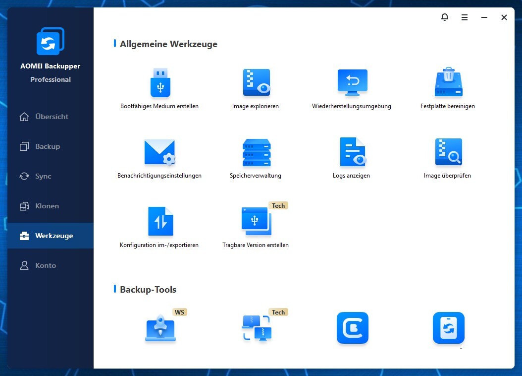The height and width of the screenshot is (376, 522).
Task: Go to Übersicht in sidebar
Action: pos(51,117)
